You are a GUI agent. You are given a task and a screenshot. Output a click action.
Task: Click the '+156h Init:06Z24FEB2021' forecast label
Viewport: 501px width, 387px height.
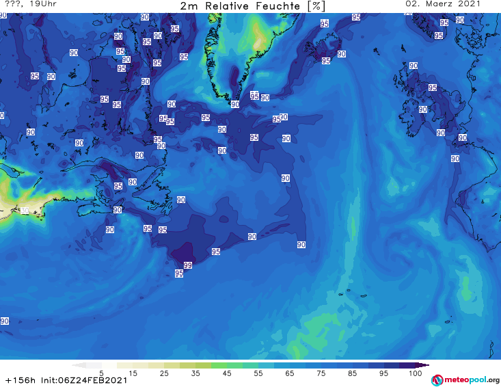tap(66, 380)
